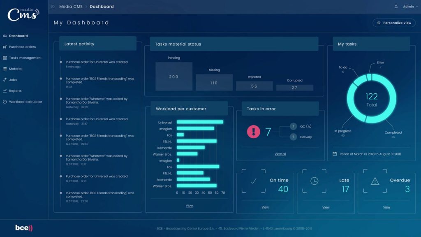421x237 pixels.
Task: Click View link under Workload per customer
Action: pos(189,206)
